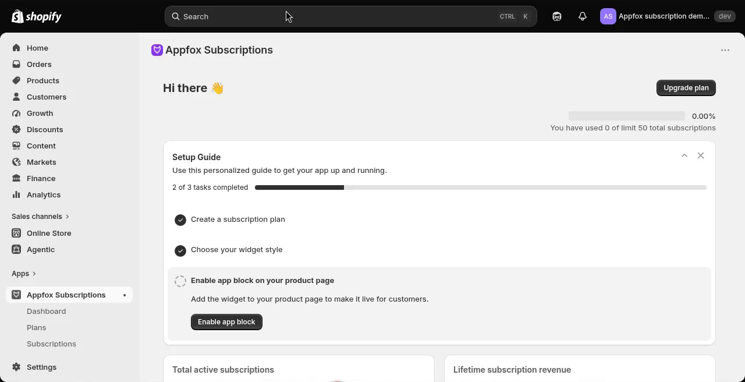Click the Create a subscription plan checkmark
Viewport: 745px width, 382px height.
coord(180,220)
